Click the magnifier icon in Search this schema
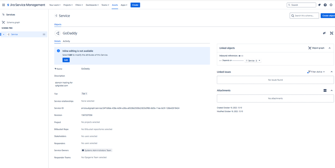Viewport: 335px width, 168px height. [x=293, y=15]
